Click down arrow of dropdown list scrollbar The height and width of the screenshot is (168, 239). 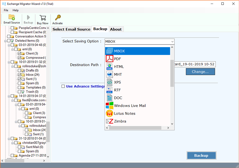pos(172,124)
